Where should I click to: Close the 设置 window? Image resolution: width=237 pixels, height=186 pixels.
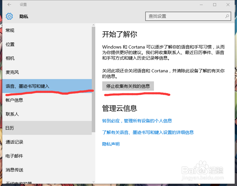tap(228, 5)
